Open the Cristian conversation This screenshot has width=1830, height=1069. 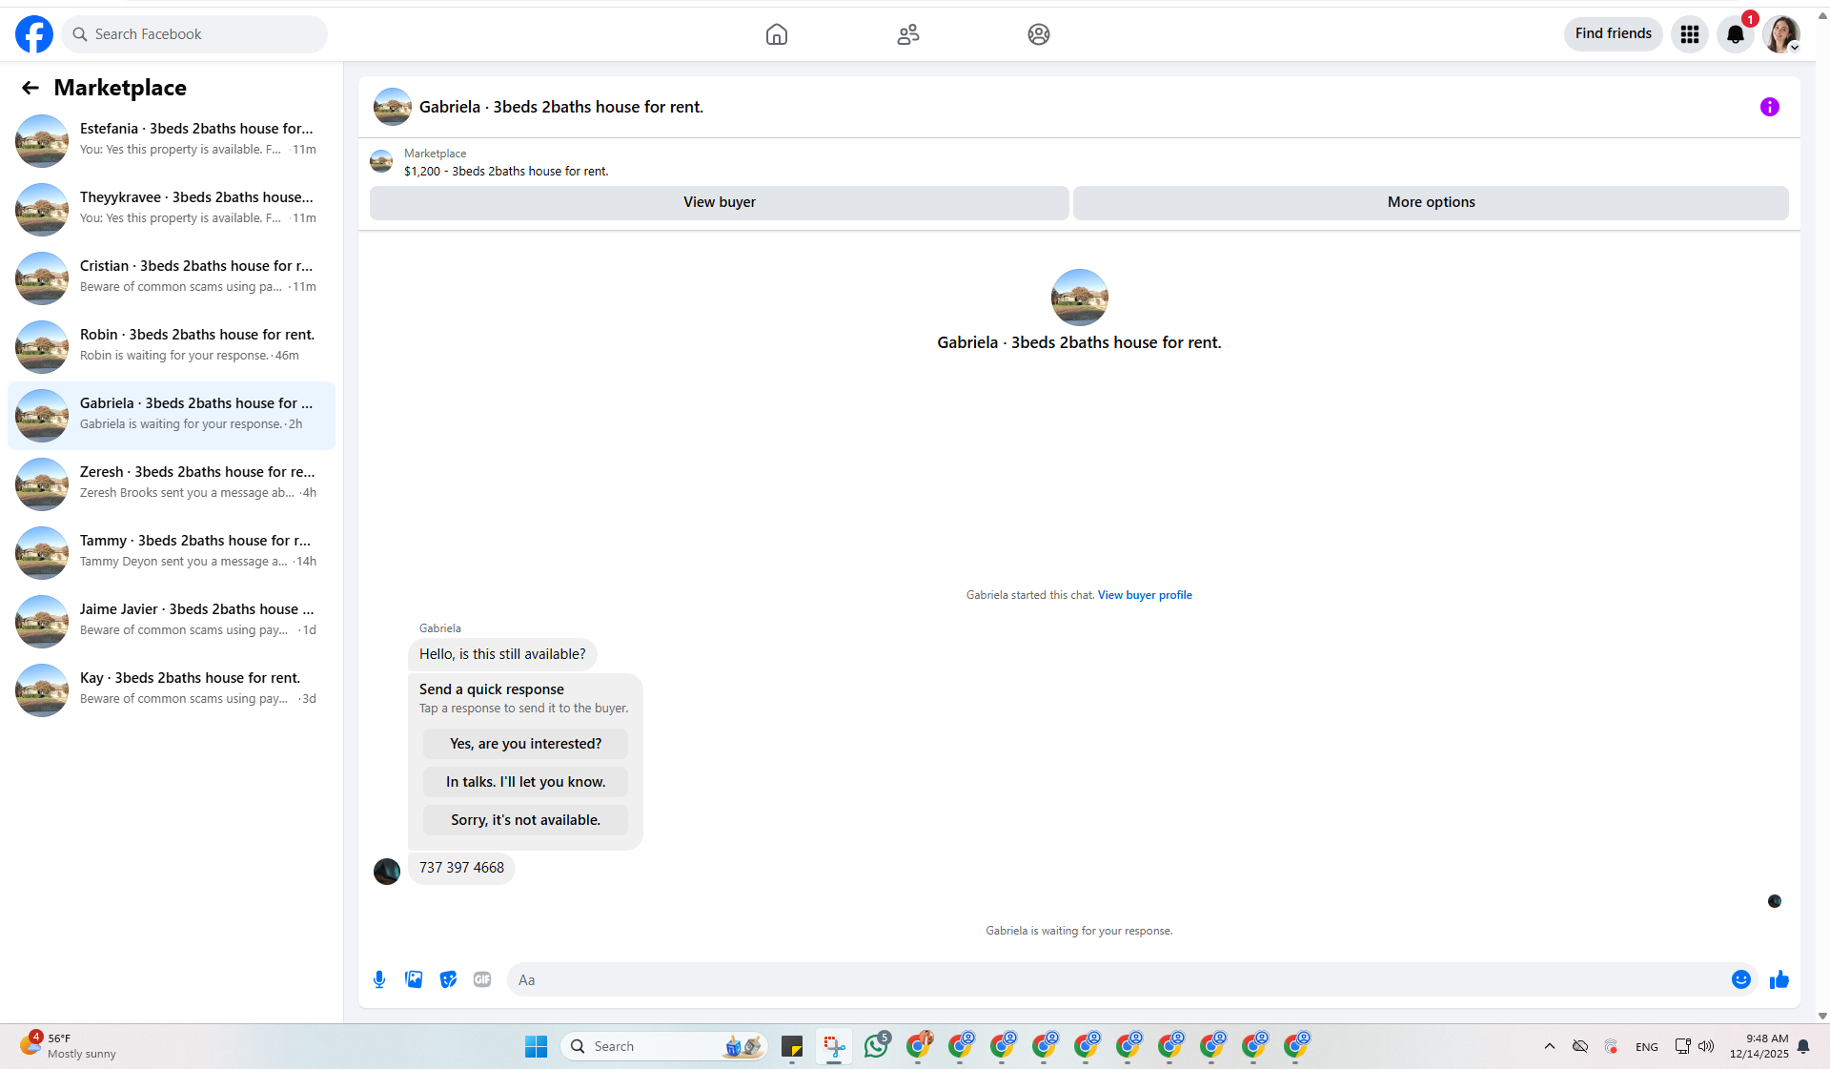pyautogui.click(x=172, y=278)
